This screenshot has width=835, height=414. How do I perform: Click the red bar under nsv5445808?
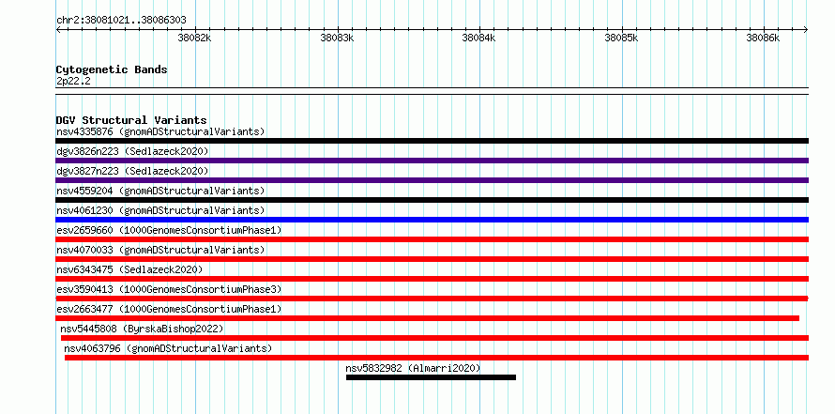click(434, 338)
